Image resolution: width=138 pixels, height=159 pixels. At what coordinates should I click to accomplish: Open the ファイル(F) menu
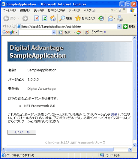(10, 10)
